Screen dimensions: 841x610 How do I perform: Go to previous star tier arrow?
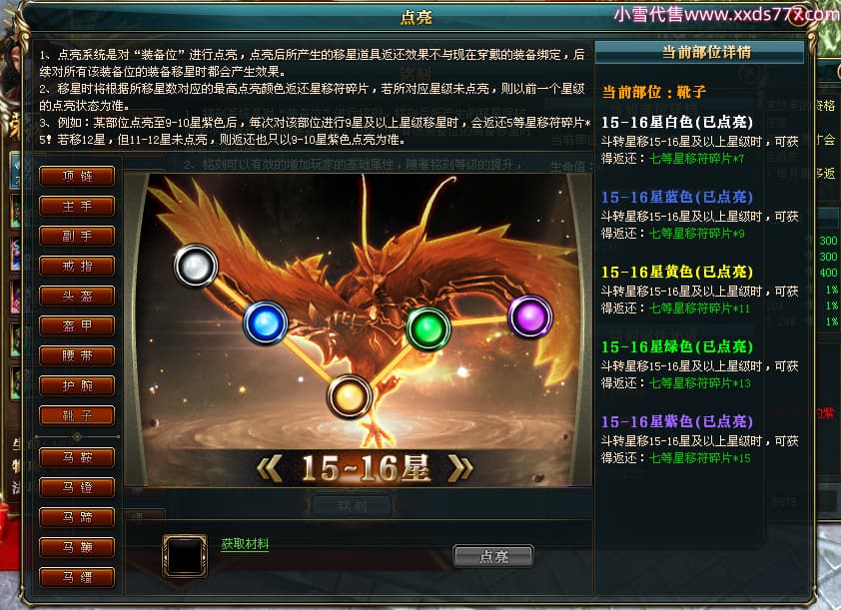tap(270, 468)
